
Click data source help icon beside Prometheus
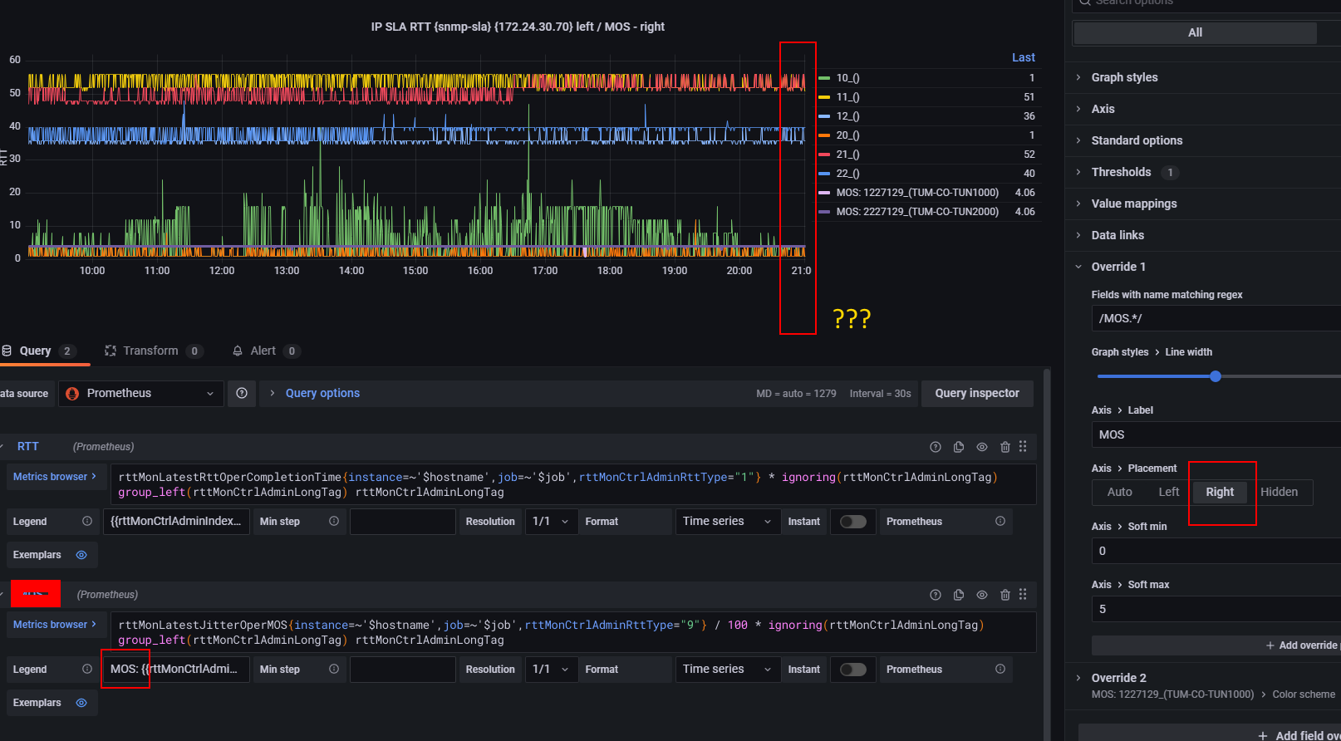[x=242, y=393]
